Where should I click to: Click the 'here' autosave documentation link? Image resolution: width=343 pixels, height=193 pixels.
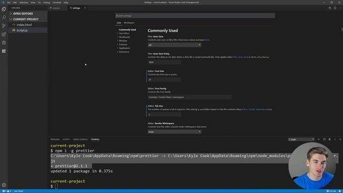(x=207, y=40)
